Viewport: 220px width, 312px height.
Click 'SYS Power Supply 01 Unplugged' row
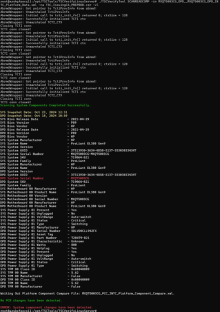click(37, 213)
